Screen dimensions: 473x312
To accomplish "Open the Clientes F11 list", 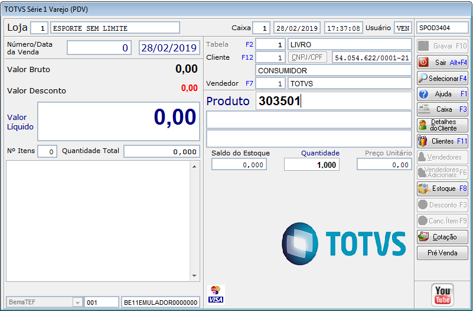I will click(442, 141).
